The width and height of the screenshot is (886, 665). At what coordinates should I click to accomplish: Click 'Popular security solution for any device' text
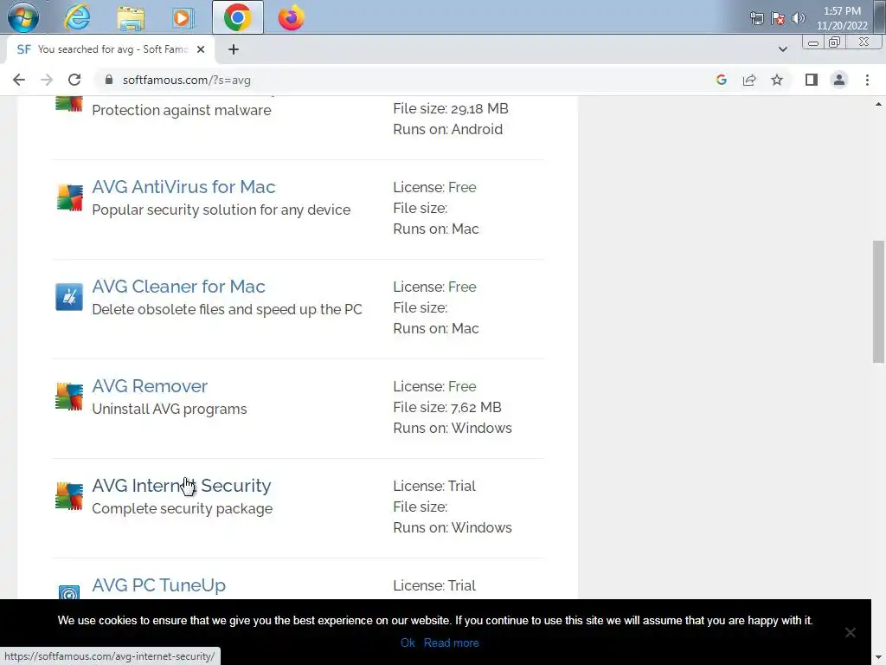pos(221,210)
